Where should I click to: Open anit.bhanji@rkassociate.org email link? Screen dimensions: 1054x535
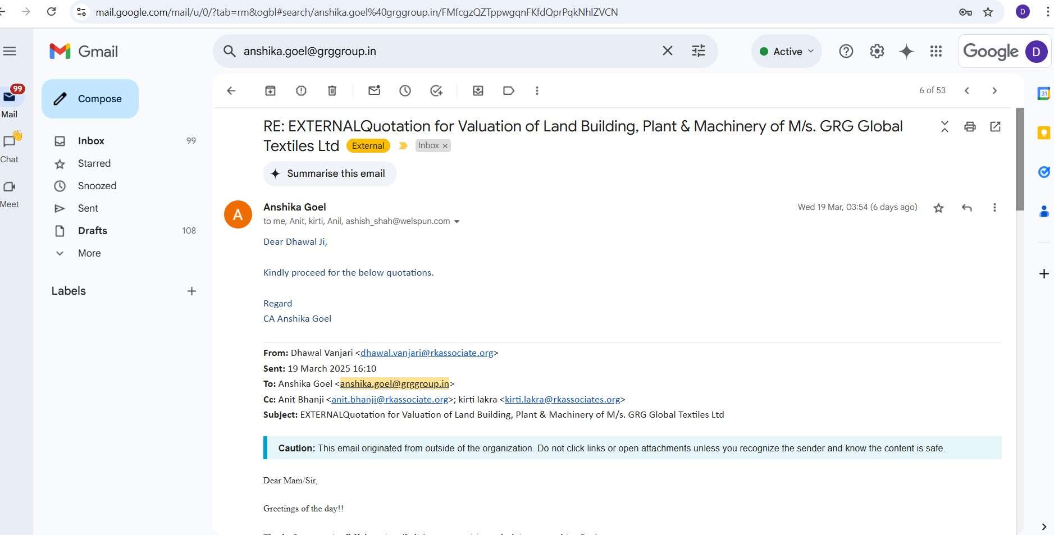[390, 400]
